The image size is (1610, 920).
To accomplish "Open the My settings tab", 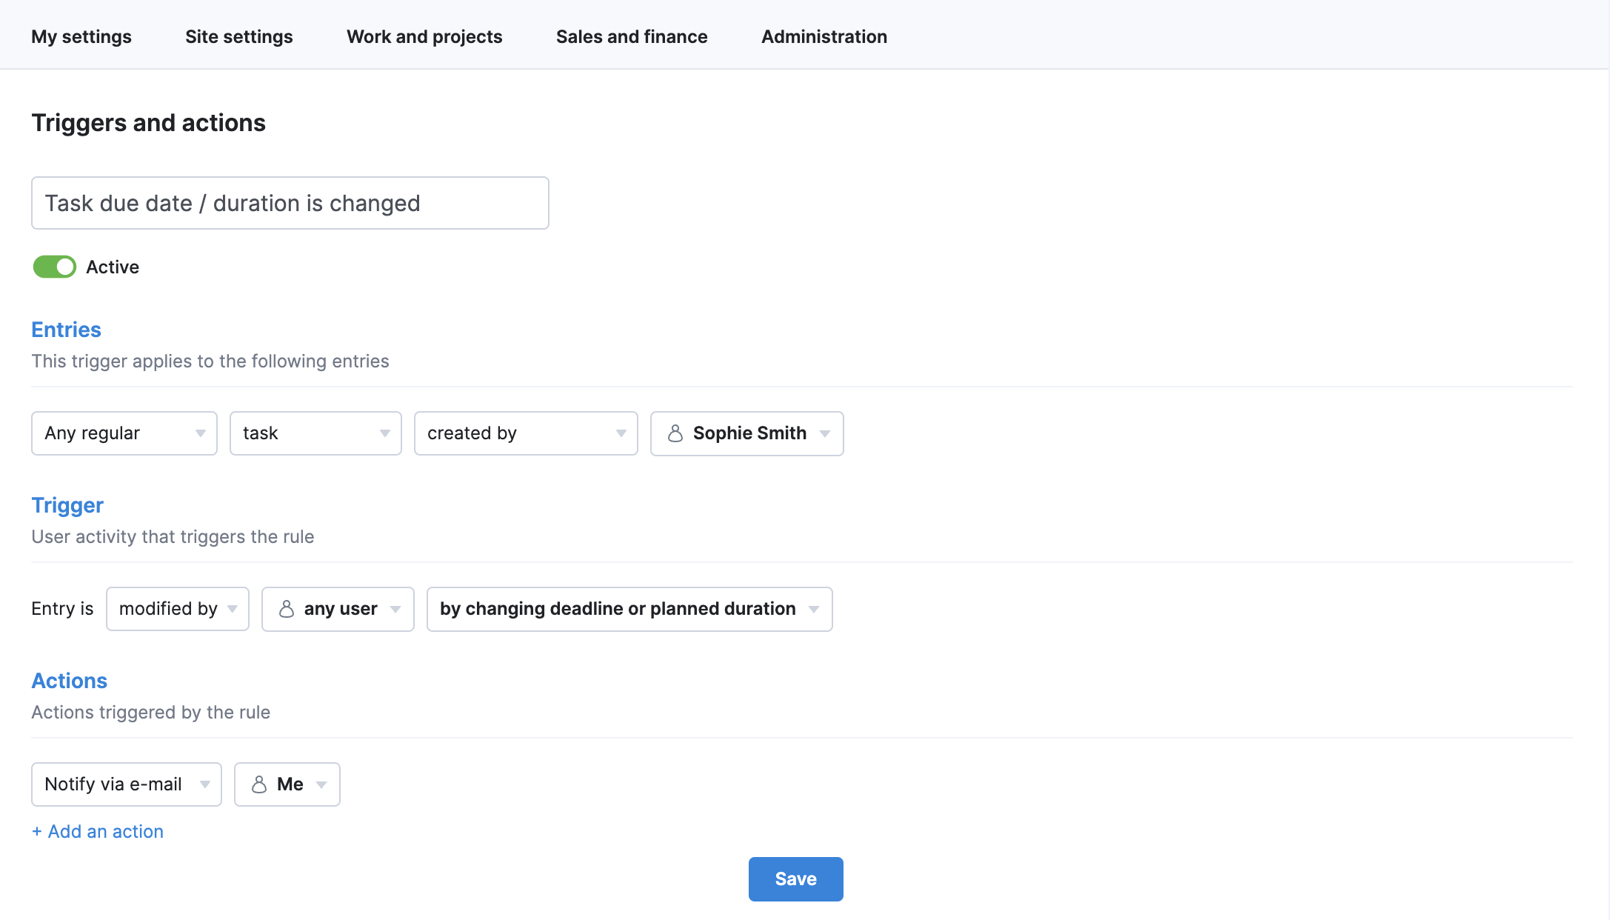I will [x=81, y=36].
